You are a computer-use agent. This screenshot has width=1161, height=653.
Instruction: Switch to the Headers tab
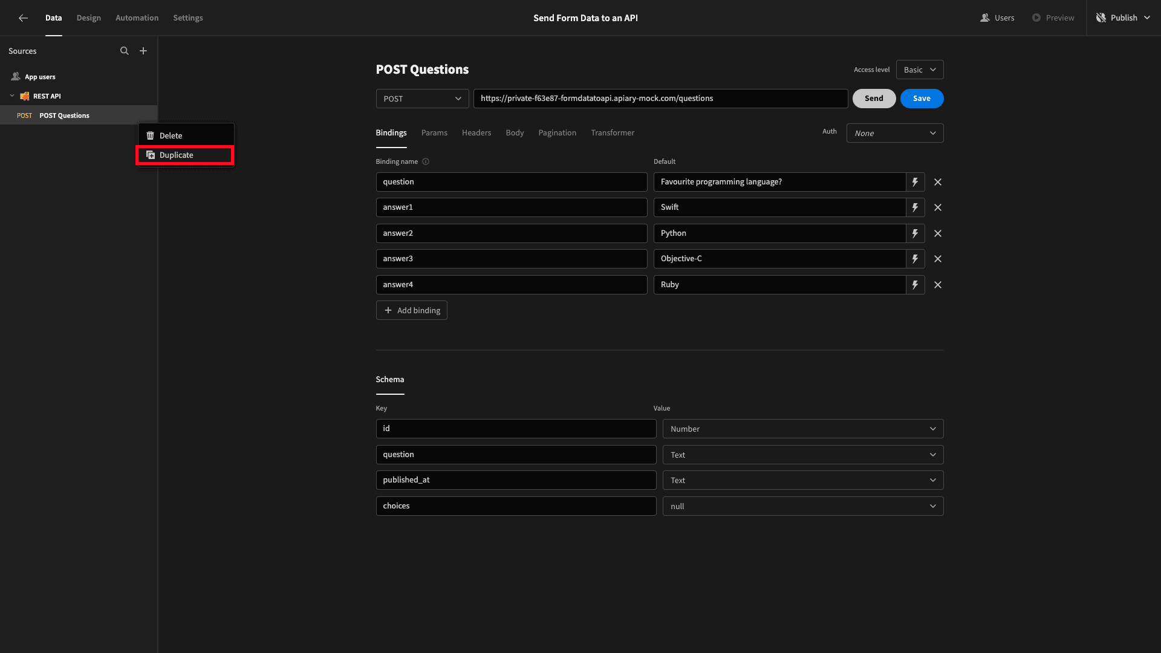pos(476,132)
